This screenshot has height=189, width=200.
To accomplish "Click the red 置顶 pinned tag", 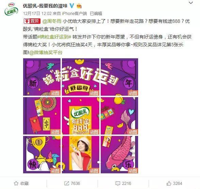I will tap(32, 21).
